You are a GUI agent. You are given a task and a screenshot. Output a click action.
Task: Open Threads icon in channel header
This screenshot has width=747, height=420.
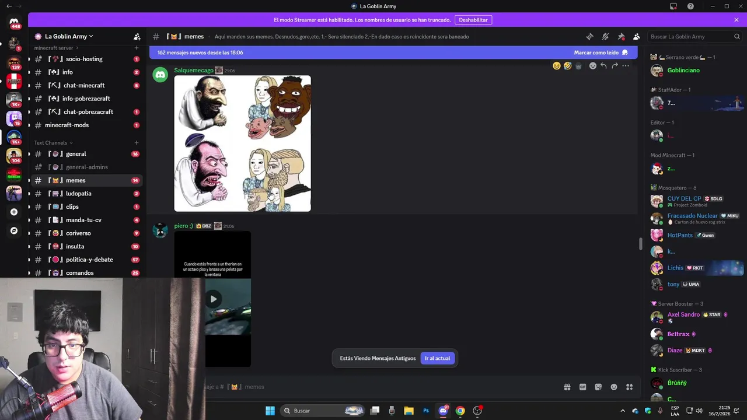pyautogui.click(x=589, y=36)
